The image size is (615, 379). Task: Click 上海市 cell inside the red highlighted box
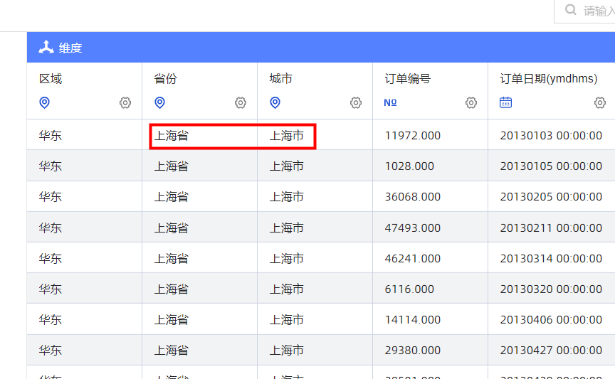tap(287, 135)
